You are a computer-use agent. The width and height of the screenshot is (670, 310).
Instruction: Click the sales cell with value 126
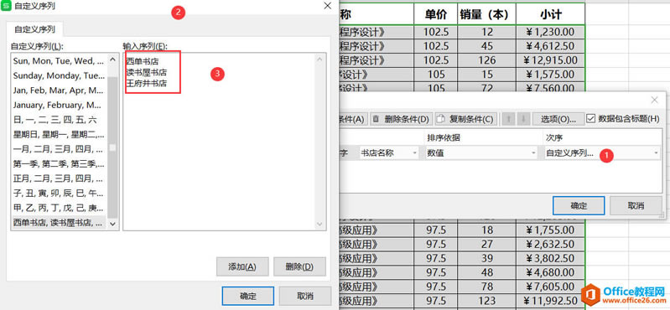[x=486, y=60]
